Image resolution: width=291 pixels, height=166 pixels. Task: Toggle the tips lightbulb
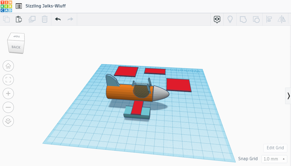click(230, 19)
